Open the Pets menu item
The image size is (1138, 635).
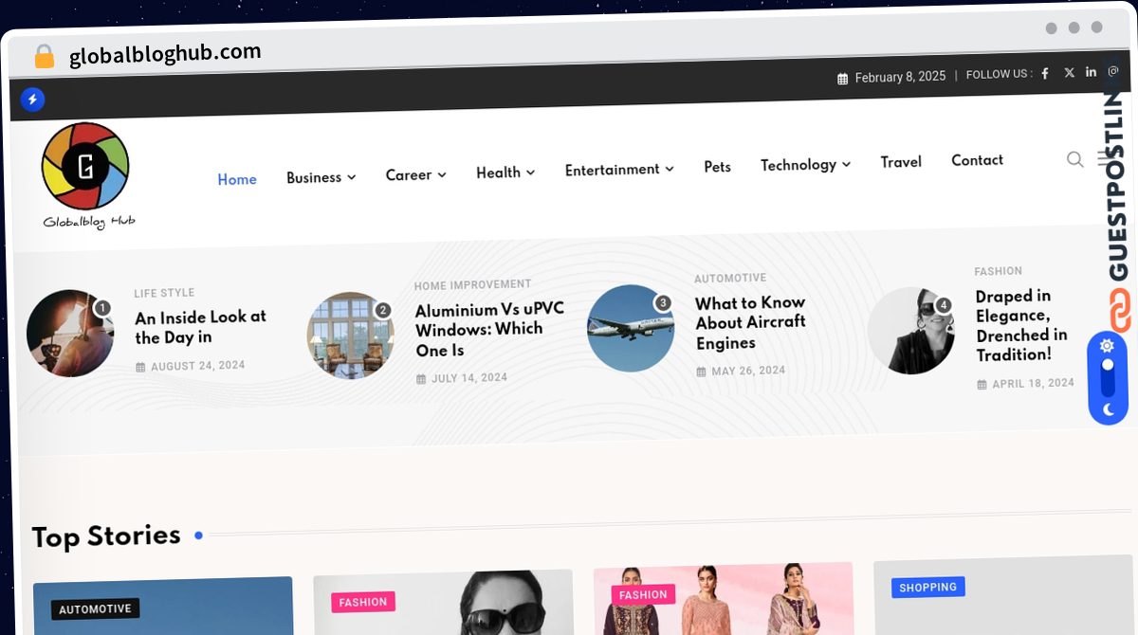pyautogui.click(x=718, y=167)
